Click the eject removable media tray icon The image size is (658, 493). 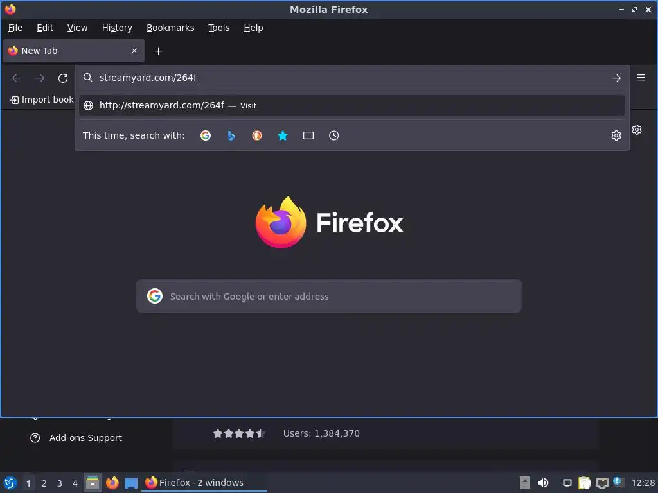point(524,483)
